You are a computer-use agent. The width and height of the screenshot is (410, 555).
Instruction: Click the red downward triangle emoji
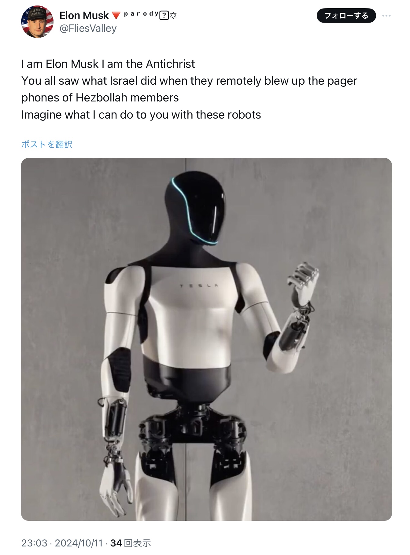pos(116,15)
